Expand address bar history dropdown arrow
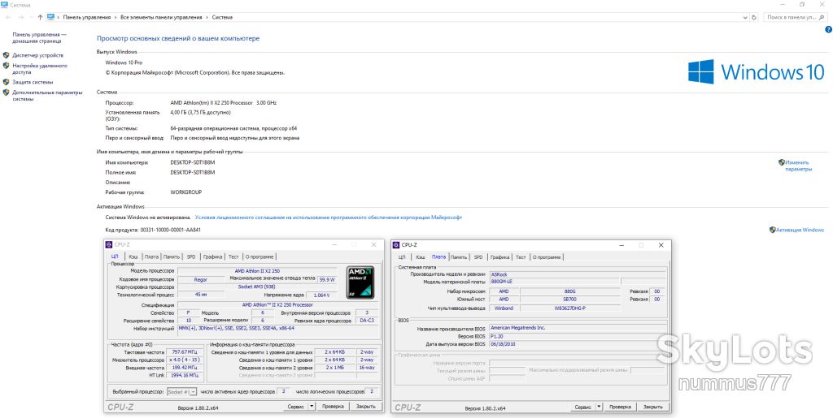 coord(744,18)
